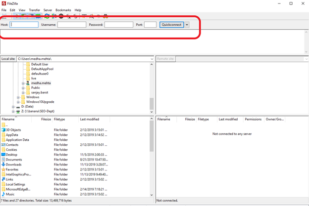Open the Help menu

(x=78, y=10)
